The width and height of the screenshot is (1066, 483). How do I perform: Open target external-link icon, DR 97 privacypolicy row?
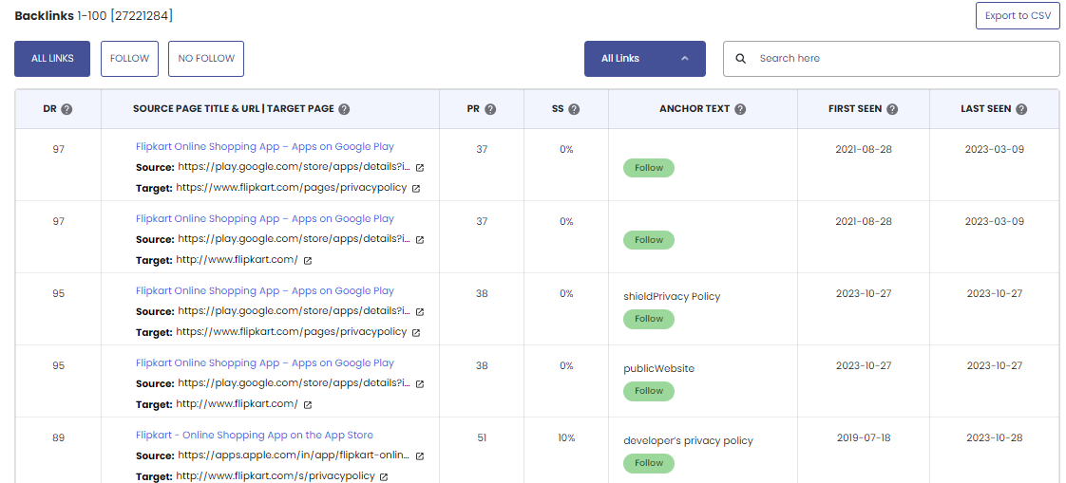416,188
